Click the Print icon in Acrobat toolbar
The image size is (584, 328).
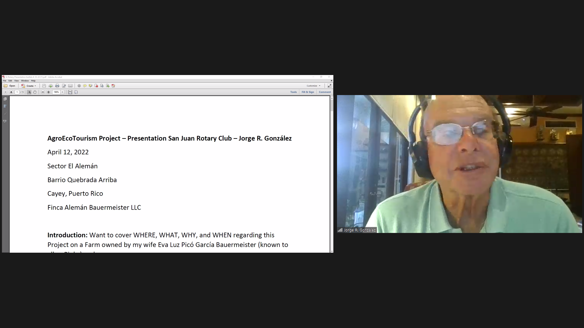(x=57, y=86)
